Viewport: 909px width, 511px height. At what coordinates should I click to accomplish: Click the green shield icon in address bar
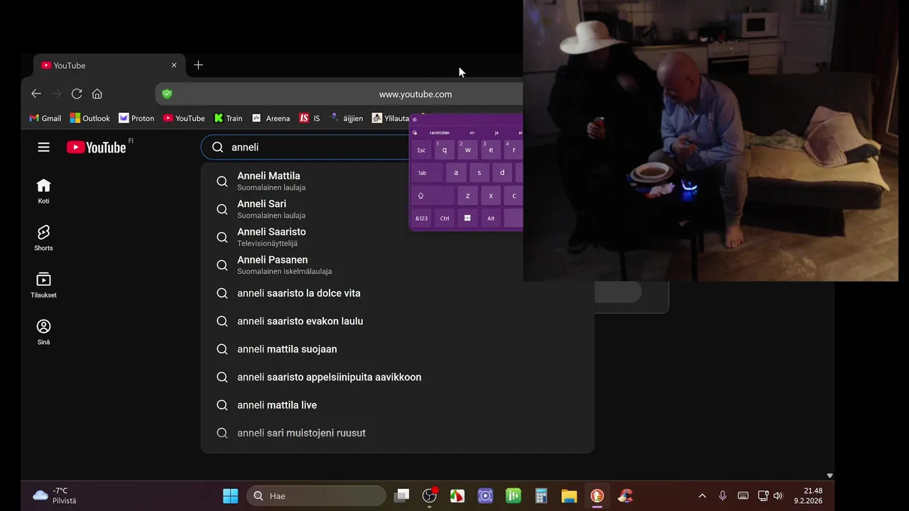(x=167, y=94)
